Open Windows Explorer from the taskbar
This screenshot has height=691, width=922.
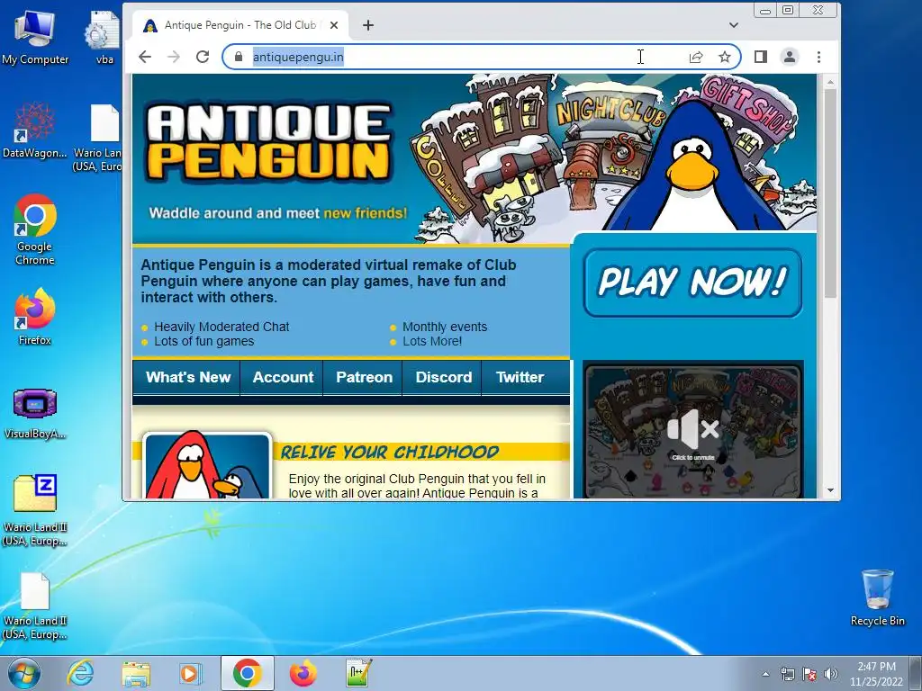pyautogui.click(x=136, y=673)
